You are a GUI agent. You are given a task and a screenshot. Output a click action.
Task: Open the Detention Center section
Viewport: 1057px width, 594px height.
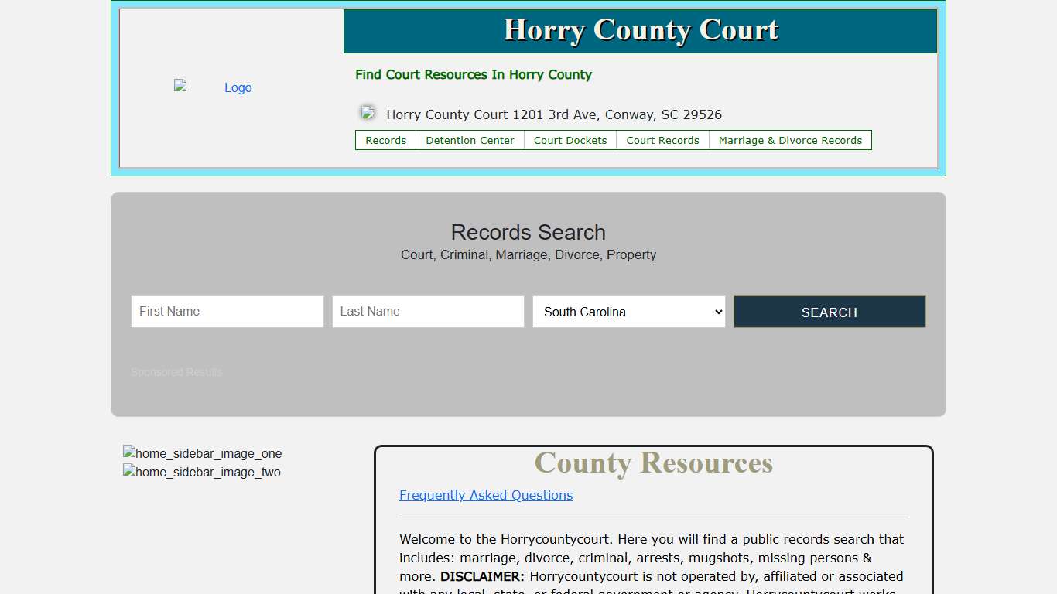tap(469, 140)
